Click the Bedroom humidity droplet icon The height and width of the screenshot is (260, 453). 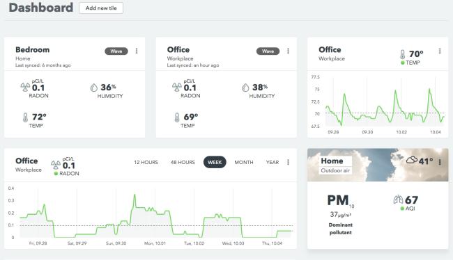(94, 88)
